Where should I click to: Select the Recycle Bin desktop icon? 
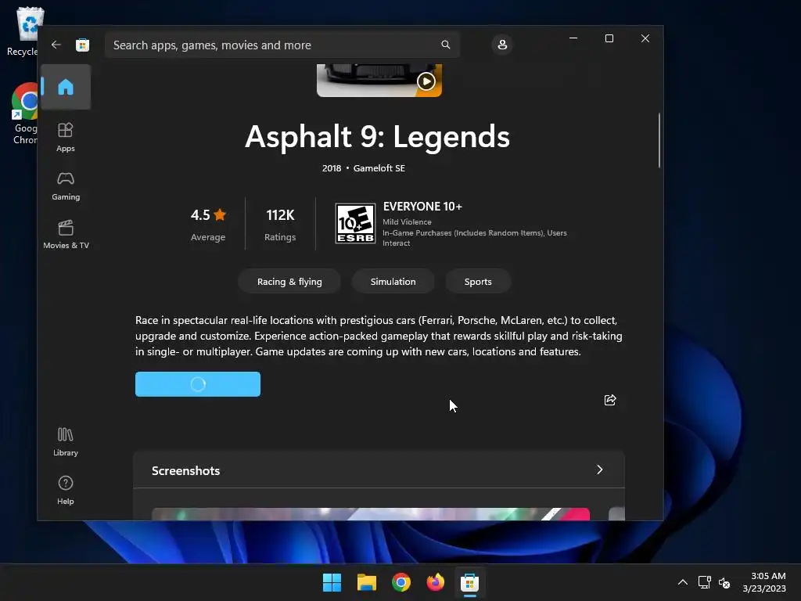click(23, 31)
